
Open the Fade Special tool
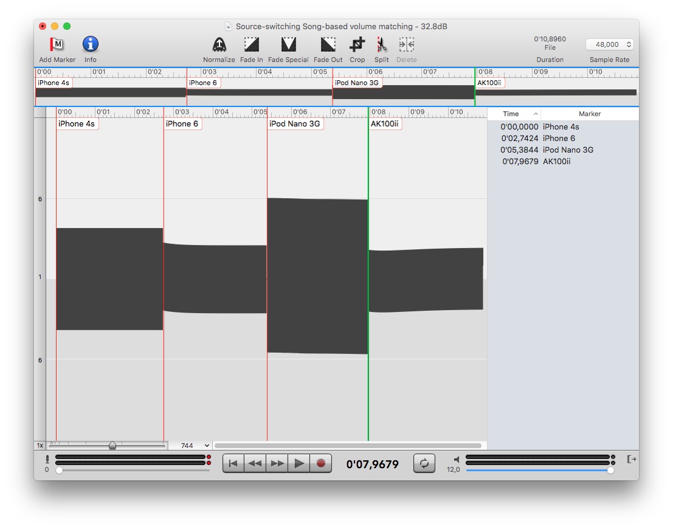(x=288, y=44)
